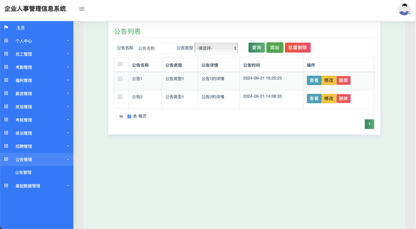Image resolution: width=416 pixels, height=229 pixels.
Task: Expand the 个人中心 menu arrow
Action: (x=68, y=41)
